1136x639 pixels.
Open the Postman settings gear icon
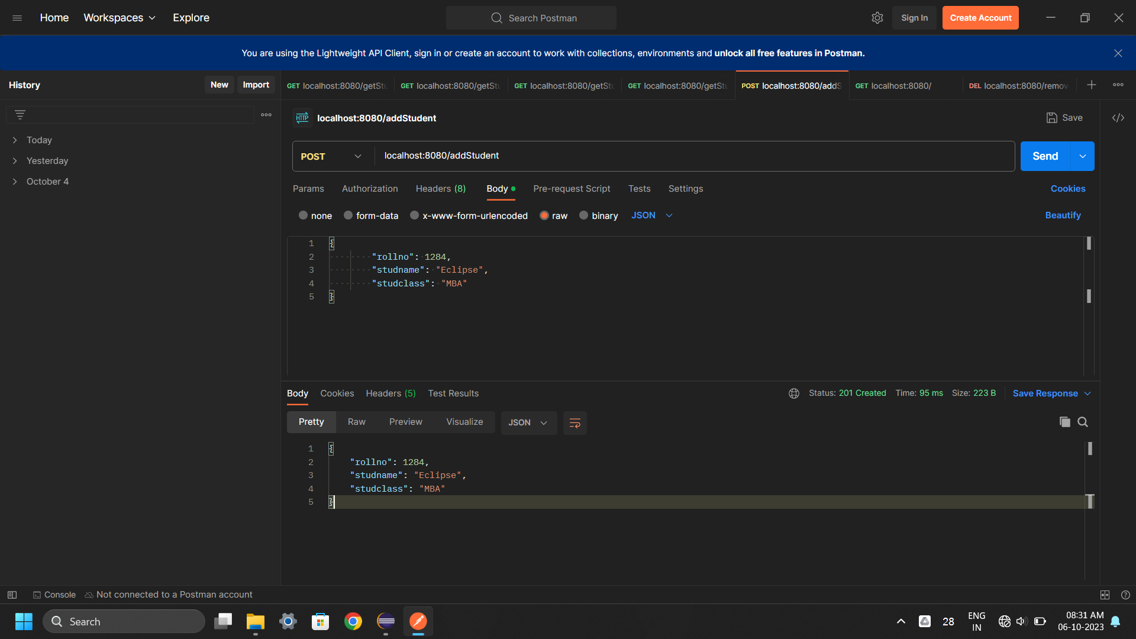click(877, 18)
